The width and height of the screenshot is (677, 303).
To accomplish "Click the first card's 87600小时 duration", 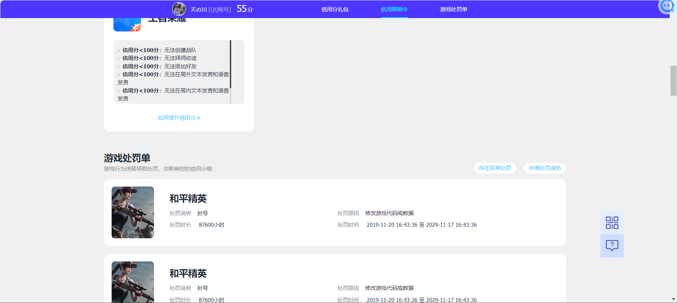I will (x=212, y=225).
